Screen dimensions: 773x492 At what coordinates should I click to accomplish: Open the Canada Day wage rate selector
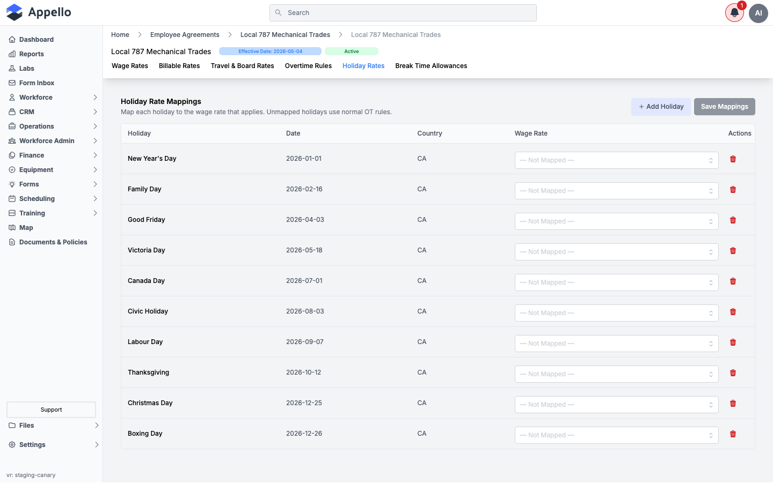(616, 282)
